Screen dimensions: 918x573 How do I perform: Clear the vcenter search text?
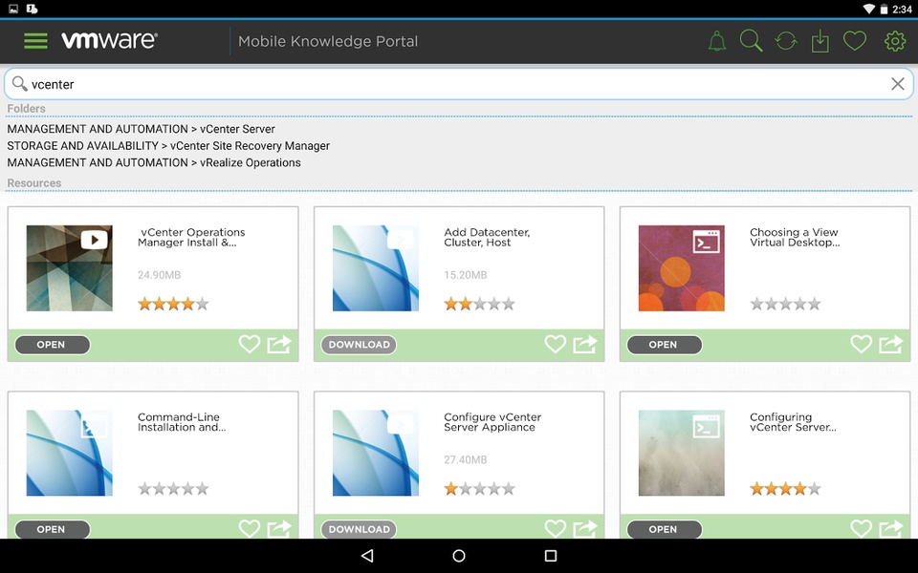point(898,84)
